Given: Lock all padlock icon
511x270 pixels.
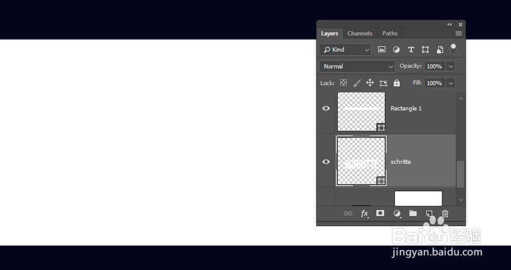Looking at the screenshot, I should pos(397,83).
